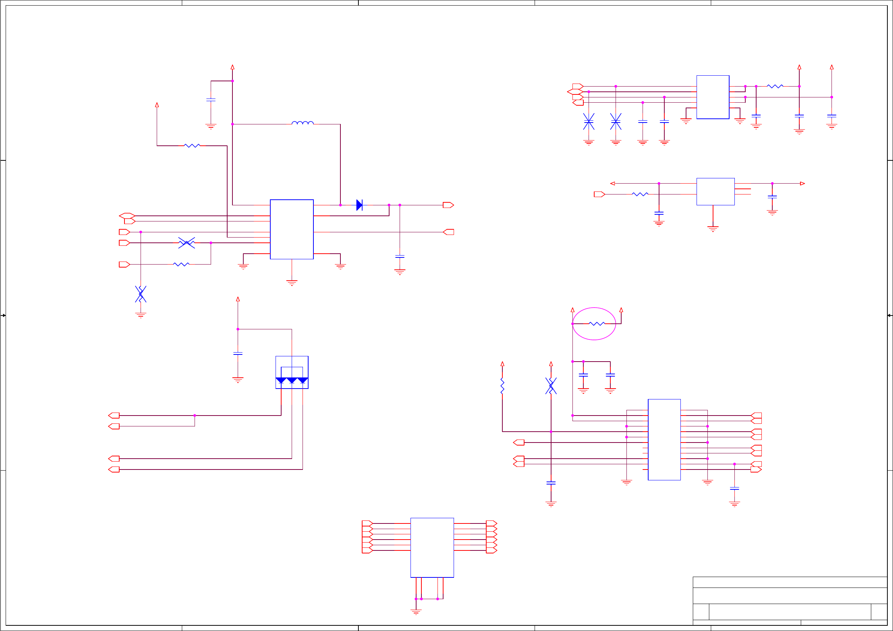Click the blue diode symbol
Screen dimensions: 893x631
tap(359, 205)
